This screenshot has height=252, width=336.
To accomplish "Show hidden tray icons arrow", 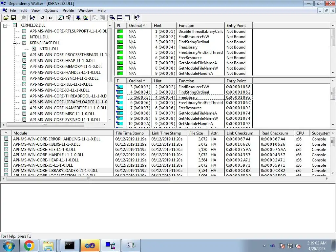I will point(264,246).
